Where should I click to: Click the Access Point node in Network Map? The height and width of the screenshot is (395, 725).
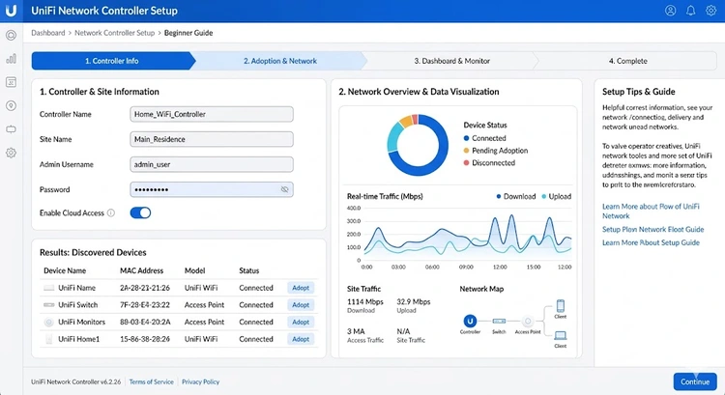[528, 321]
